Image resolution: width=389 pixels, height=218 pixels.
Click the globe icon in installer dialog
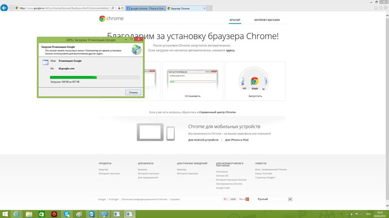point(137,50)
